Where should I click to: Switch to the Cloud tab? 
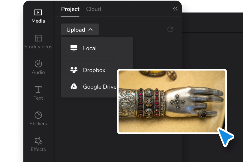(x=94, y=9)
